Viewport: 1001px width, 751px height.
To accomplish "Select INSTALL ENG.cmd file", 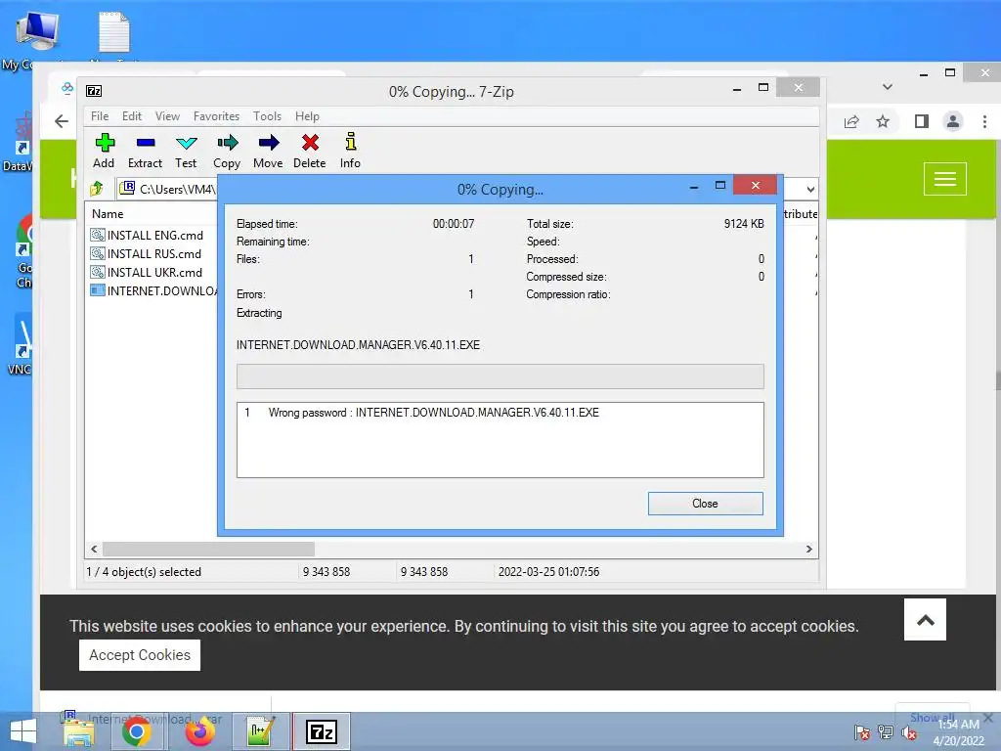I will click(147, 235).
